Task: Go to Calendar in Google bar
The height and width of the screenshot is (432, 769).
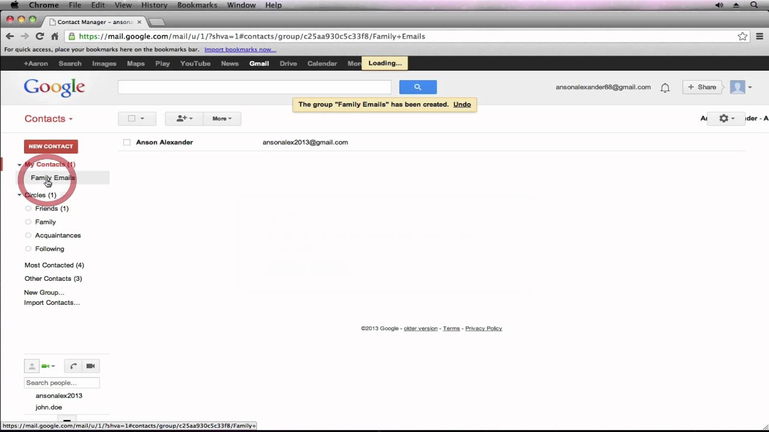Action: (x=322, y=63)
